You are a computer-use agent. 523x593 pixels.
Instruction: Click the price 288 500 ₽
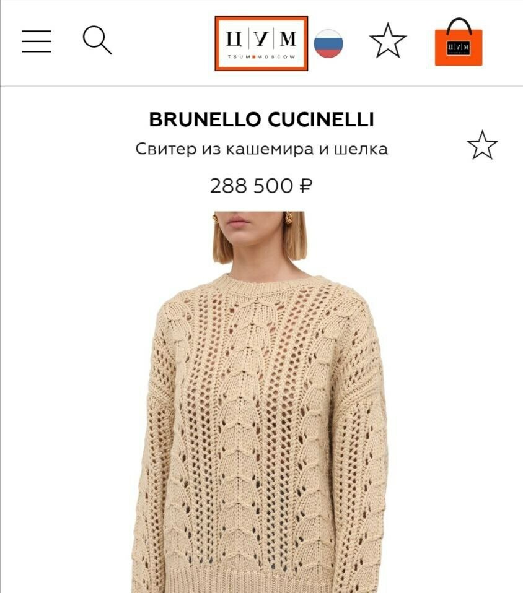pyautogui.click(x=261, y=186)
